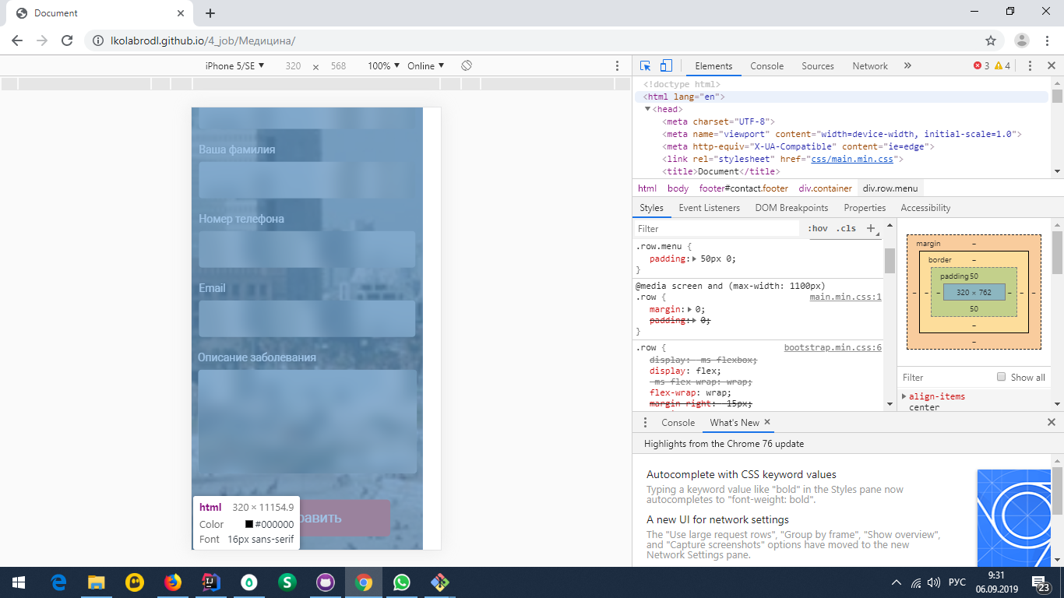Close the What's New drawer tab
The image size is (1064, 598).
point(767,422)
